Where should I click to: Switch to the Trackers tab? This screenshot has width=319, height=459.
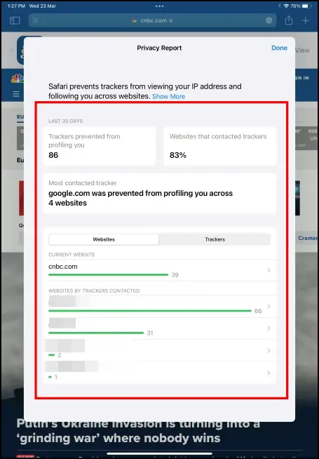click(x=215, y=239)
